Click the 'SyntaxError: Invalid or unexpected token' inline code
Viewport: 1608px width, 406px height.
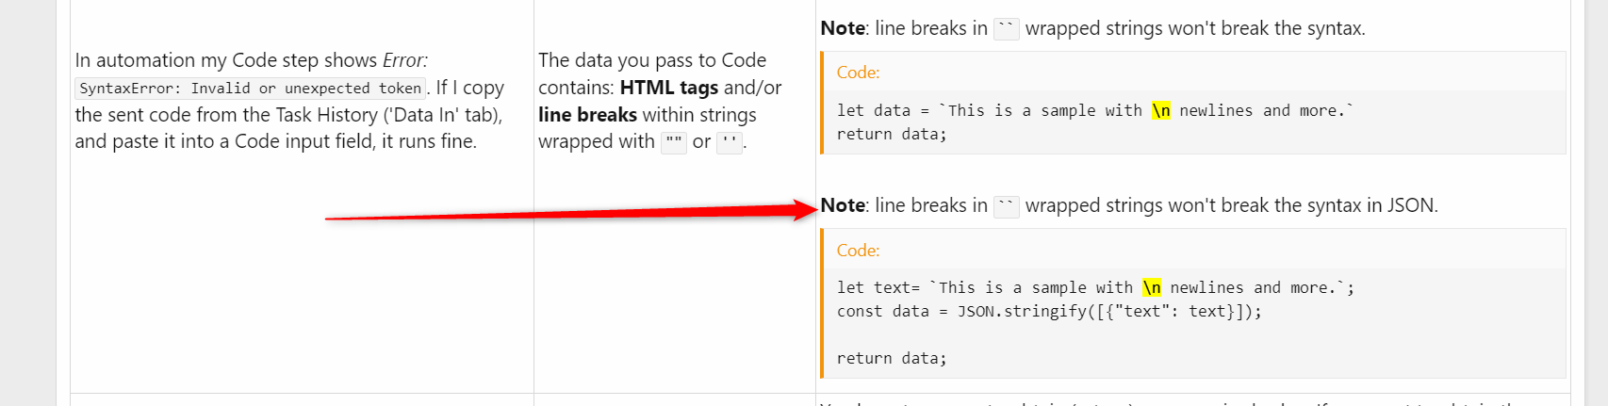pos(250,89)
